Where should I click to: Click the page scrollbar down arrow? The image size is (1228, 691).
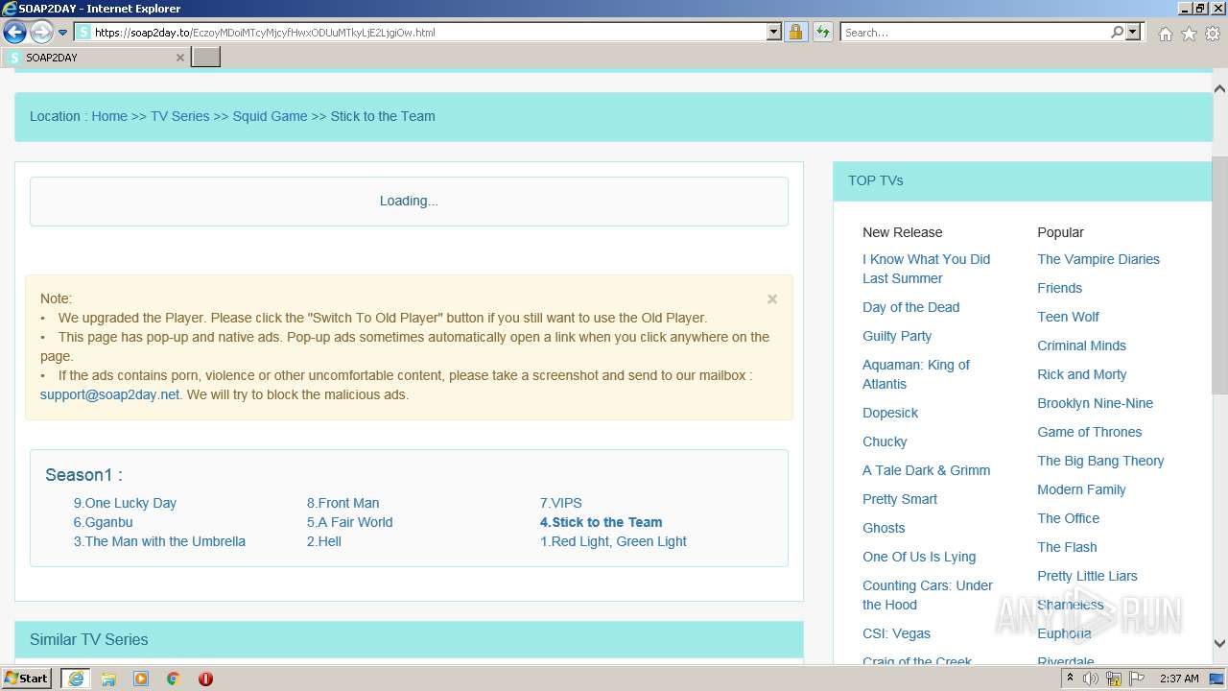pyautogui.click(x=1219, y=644)
